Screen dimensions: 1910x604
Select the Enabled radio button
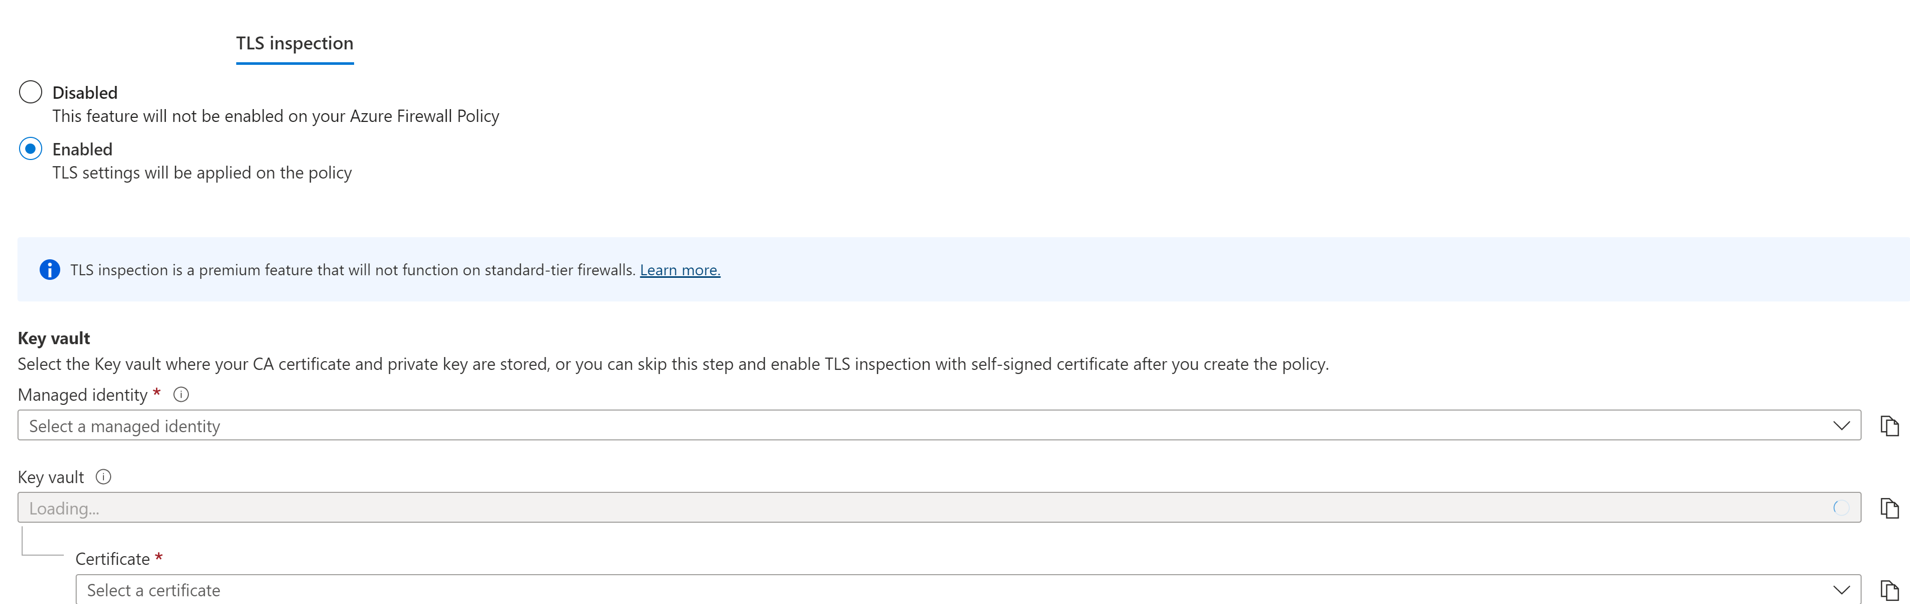point(30,149)
